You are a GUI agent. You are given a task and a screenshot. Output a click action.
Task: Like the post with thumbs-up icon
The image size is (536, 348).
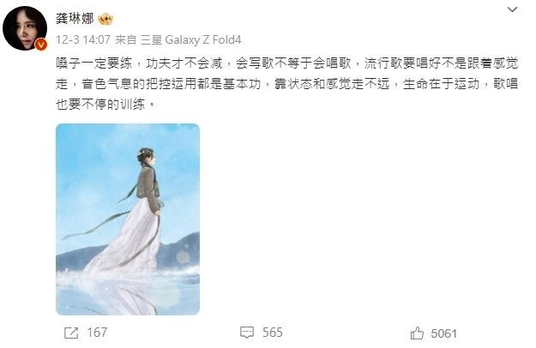417,333
